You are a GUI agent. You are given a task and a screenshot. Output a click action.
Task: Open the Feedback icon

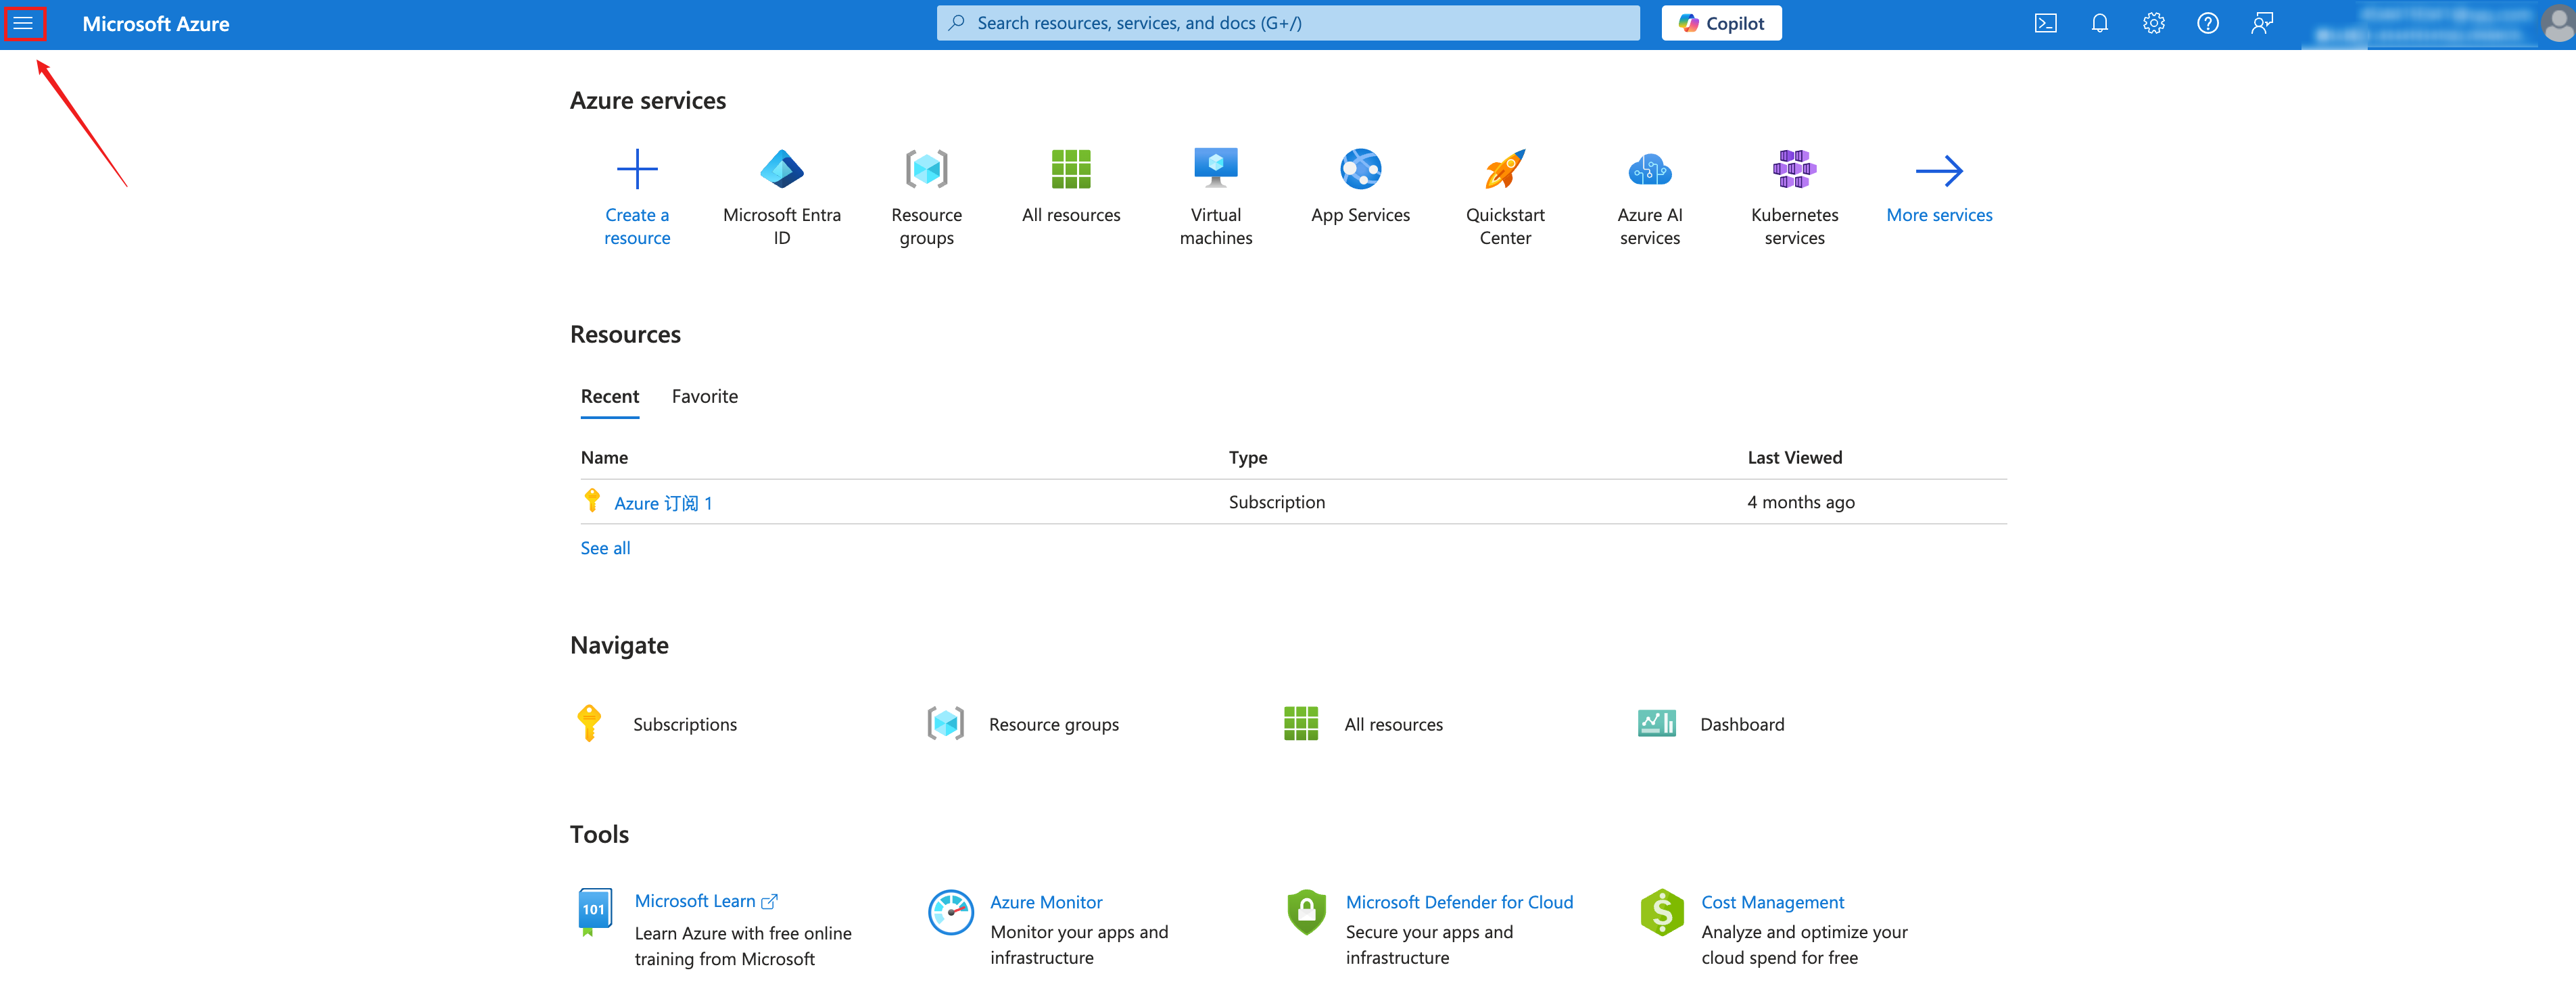(2261, 23)
